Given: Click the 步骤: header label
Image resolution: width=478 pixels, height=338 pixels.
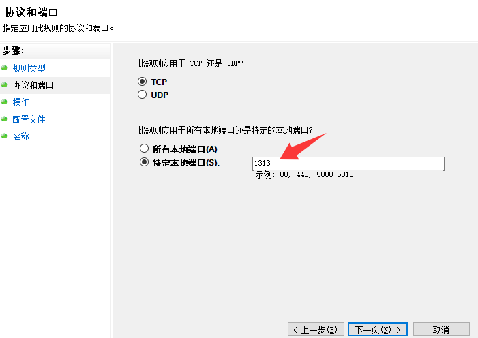Looking at the screenshot, I should 13,50.
